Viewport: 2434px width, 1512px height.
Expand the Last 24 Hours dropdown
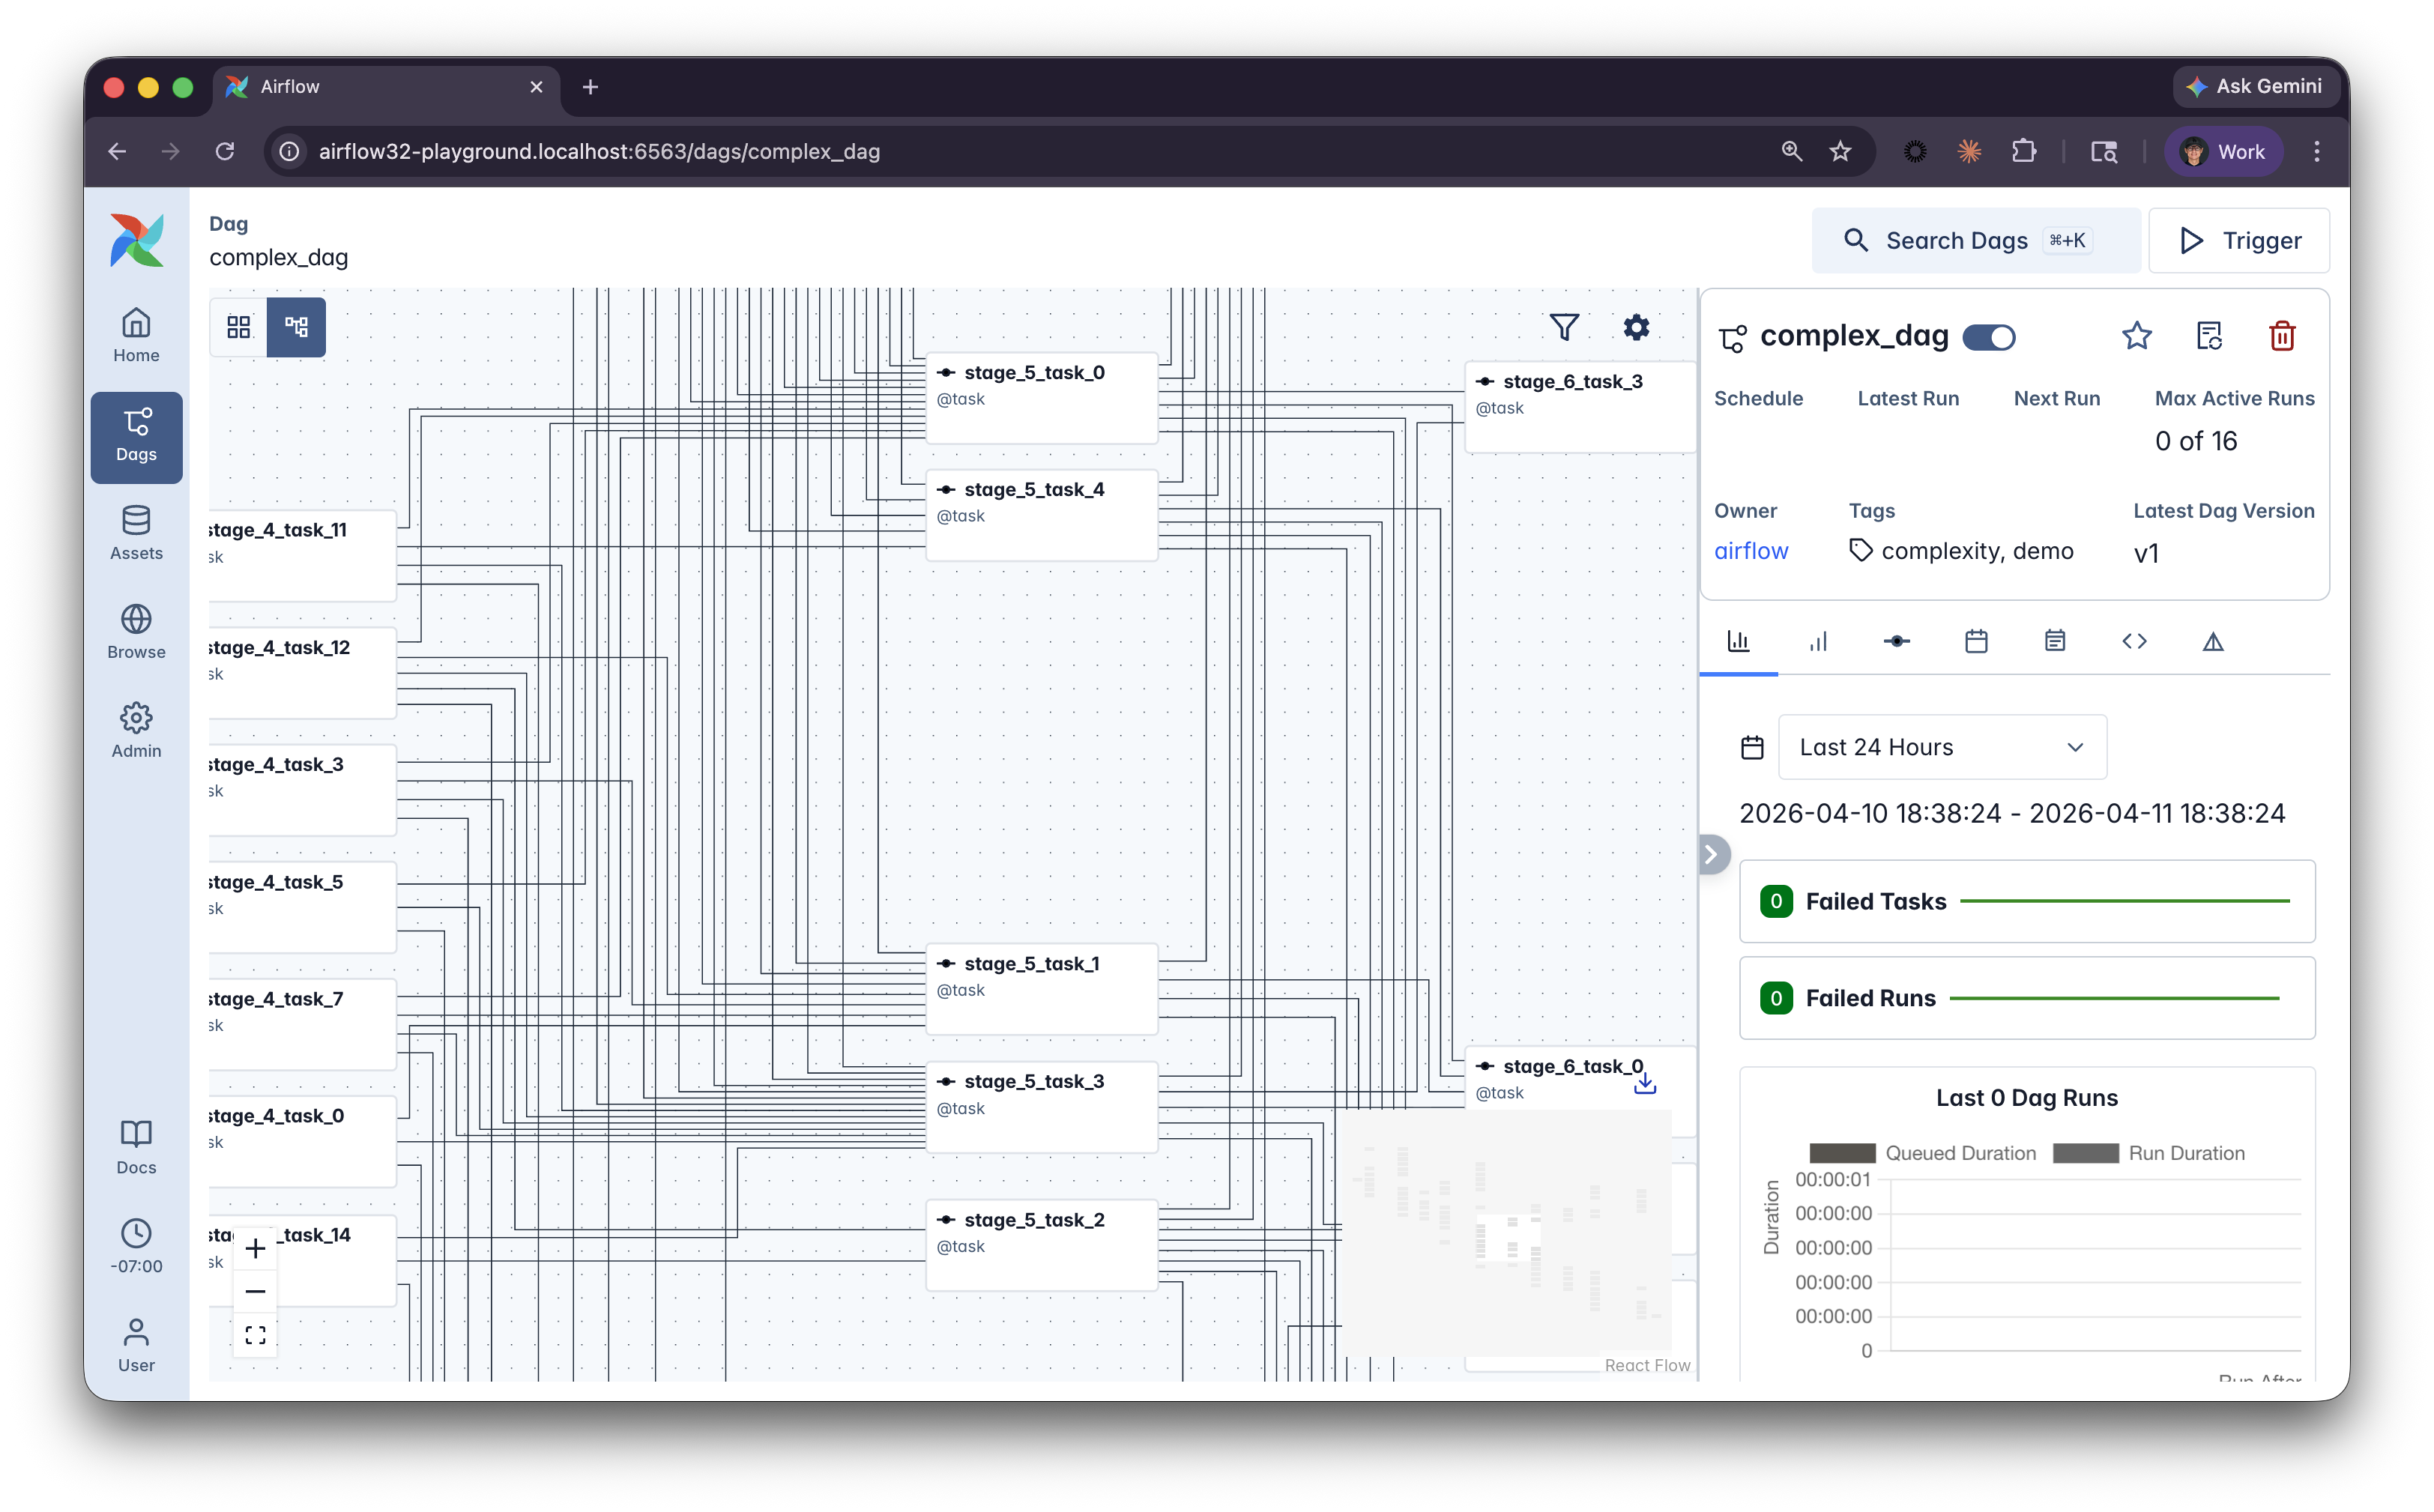coord(1942,747)
